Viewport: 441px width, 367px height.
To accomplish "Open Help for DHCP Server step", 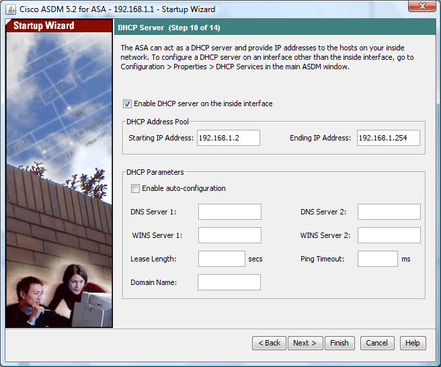I will pyautogui.click(x=413, y=343).
